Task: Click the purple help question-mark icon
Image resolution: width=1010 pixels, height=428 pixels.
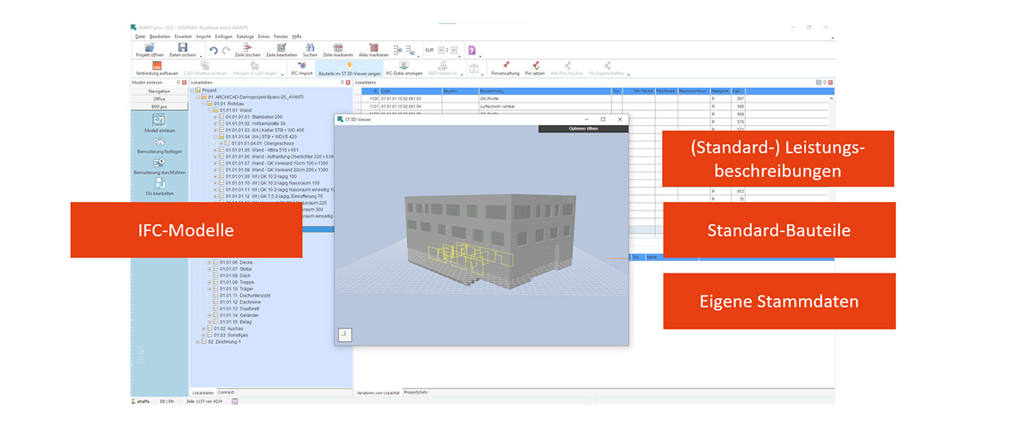Action: coord(472,50)
